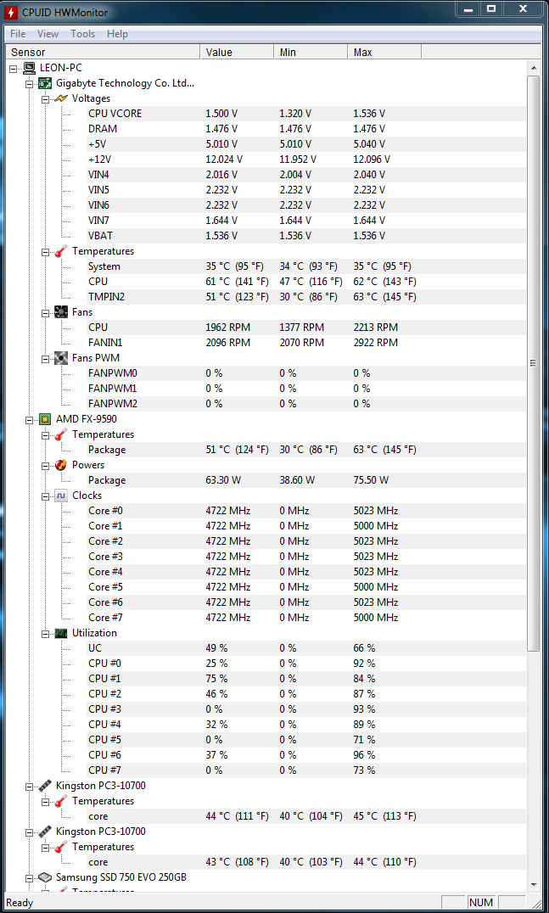Collapse the AMD FX-9590 node
Screen dimensions: 549x913
pyautogui.click(x=30, y=419)
